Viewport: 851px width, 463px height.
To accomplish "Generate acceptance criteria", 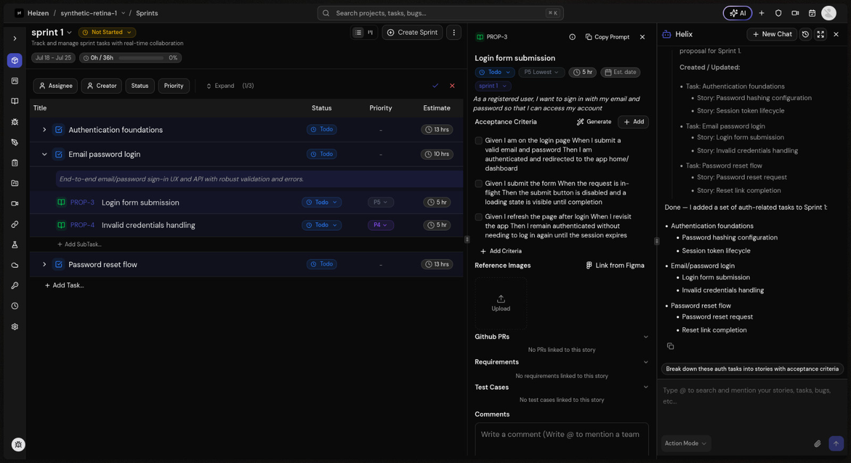I will [x=594, y=122].
